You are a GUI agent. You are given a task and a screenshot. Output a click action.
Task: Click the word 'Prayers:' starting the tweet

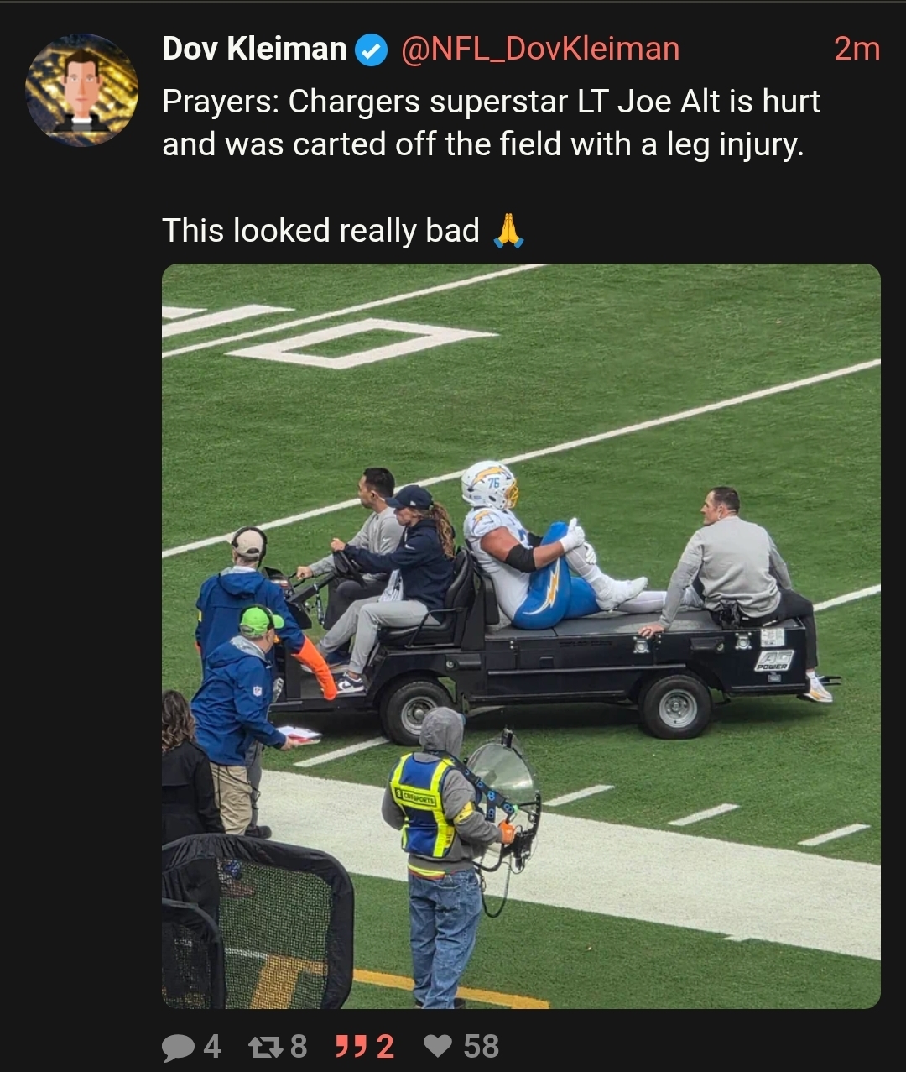(x=221, y=102)
